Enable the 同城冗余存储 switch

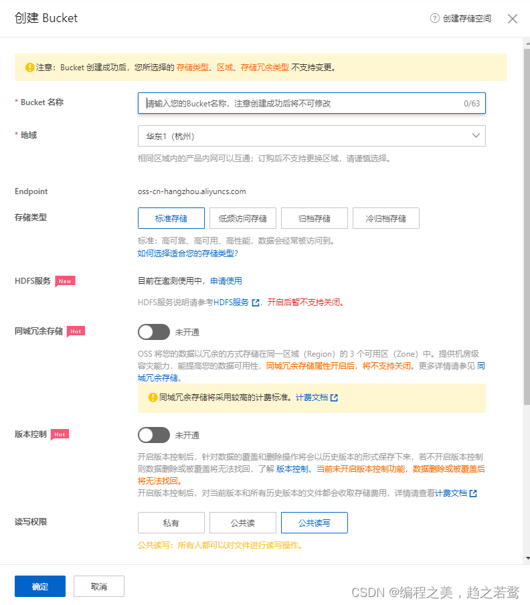153,332
